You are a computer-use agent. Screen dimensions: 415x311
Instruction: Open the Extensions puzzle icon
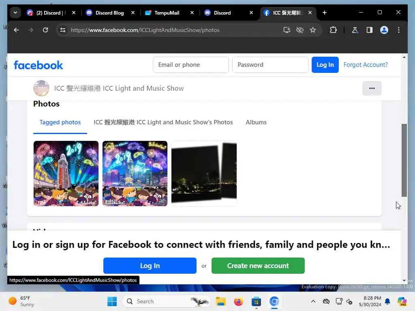(333, 30)
